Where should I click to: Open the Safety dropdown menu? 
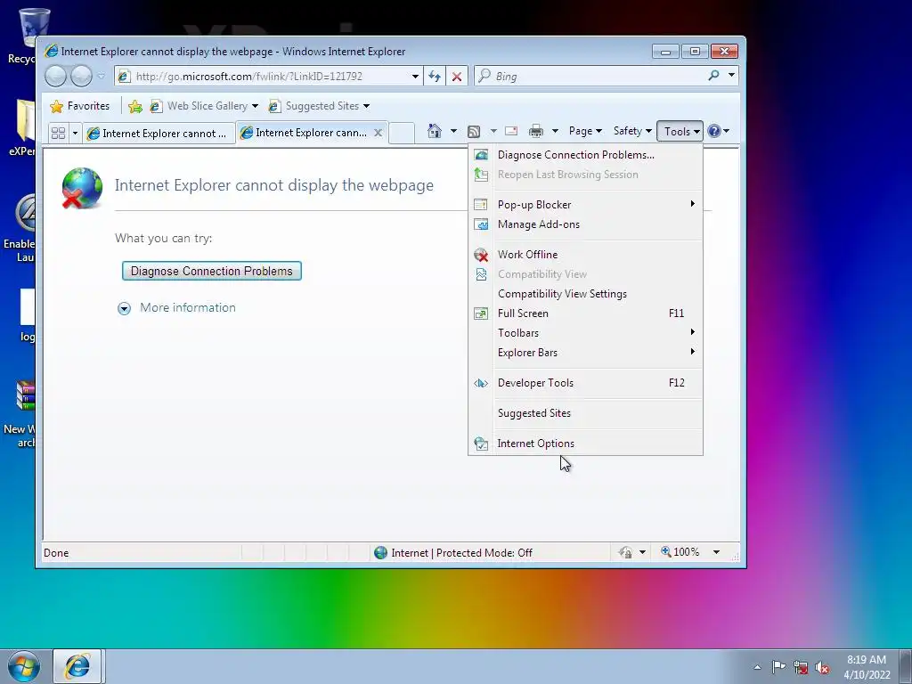coord(632,131)
